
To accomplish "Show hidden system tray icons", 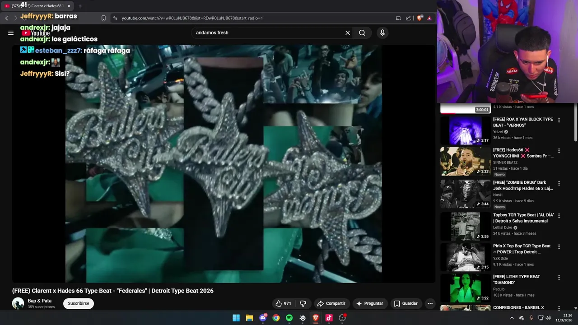I will [x=512, y=318].
